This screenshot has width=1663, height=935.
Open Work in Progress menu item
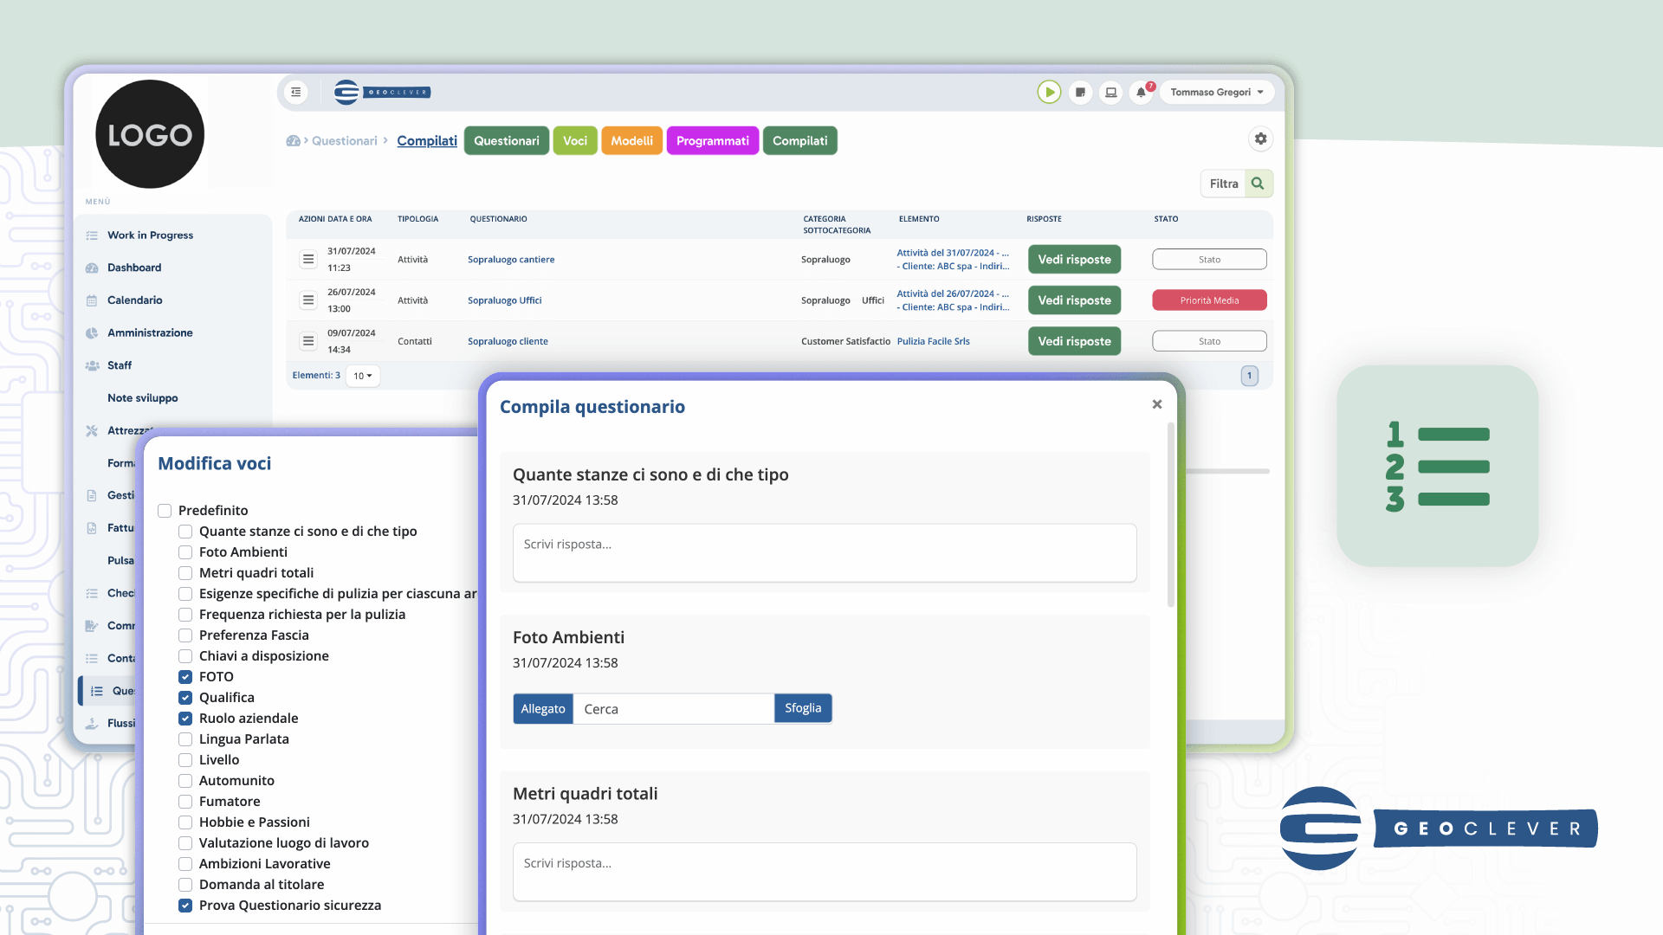(x=150, y=235)
